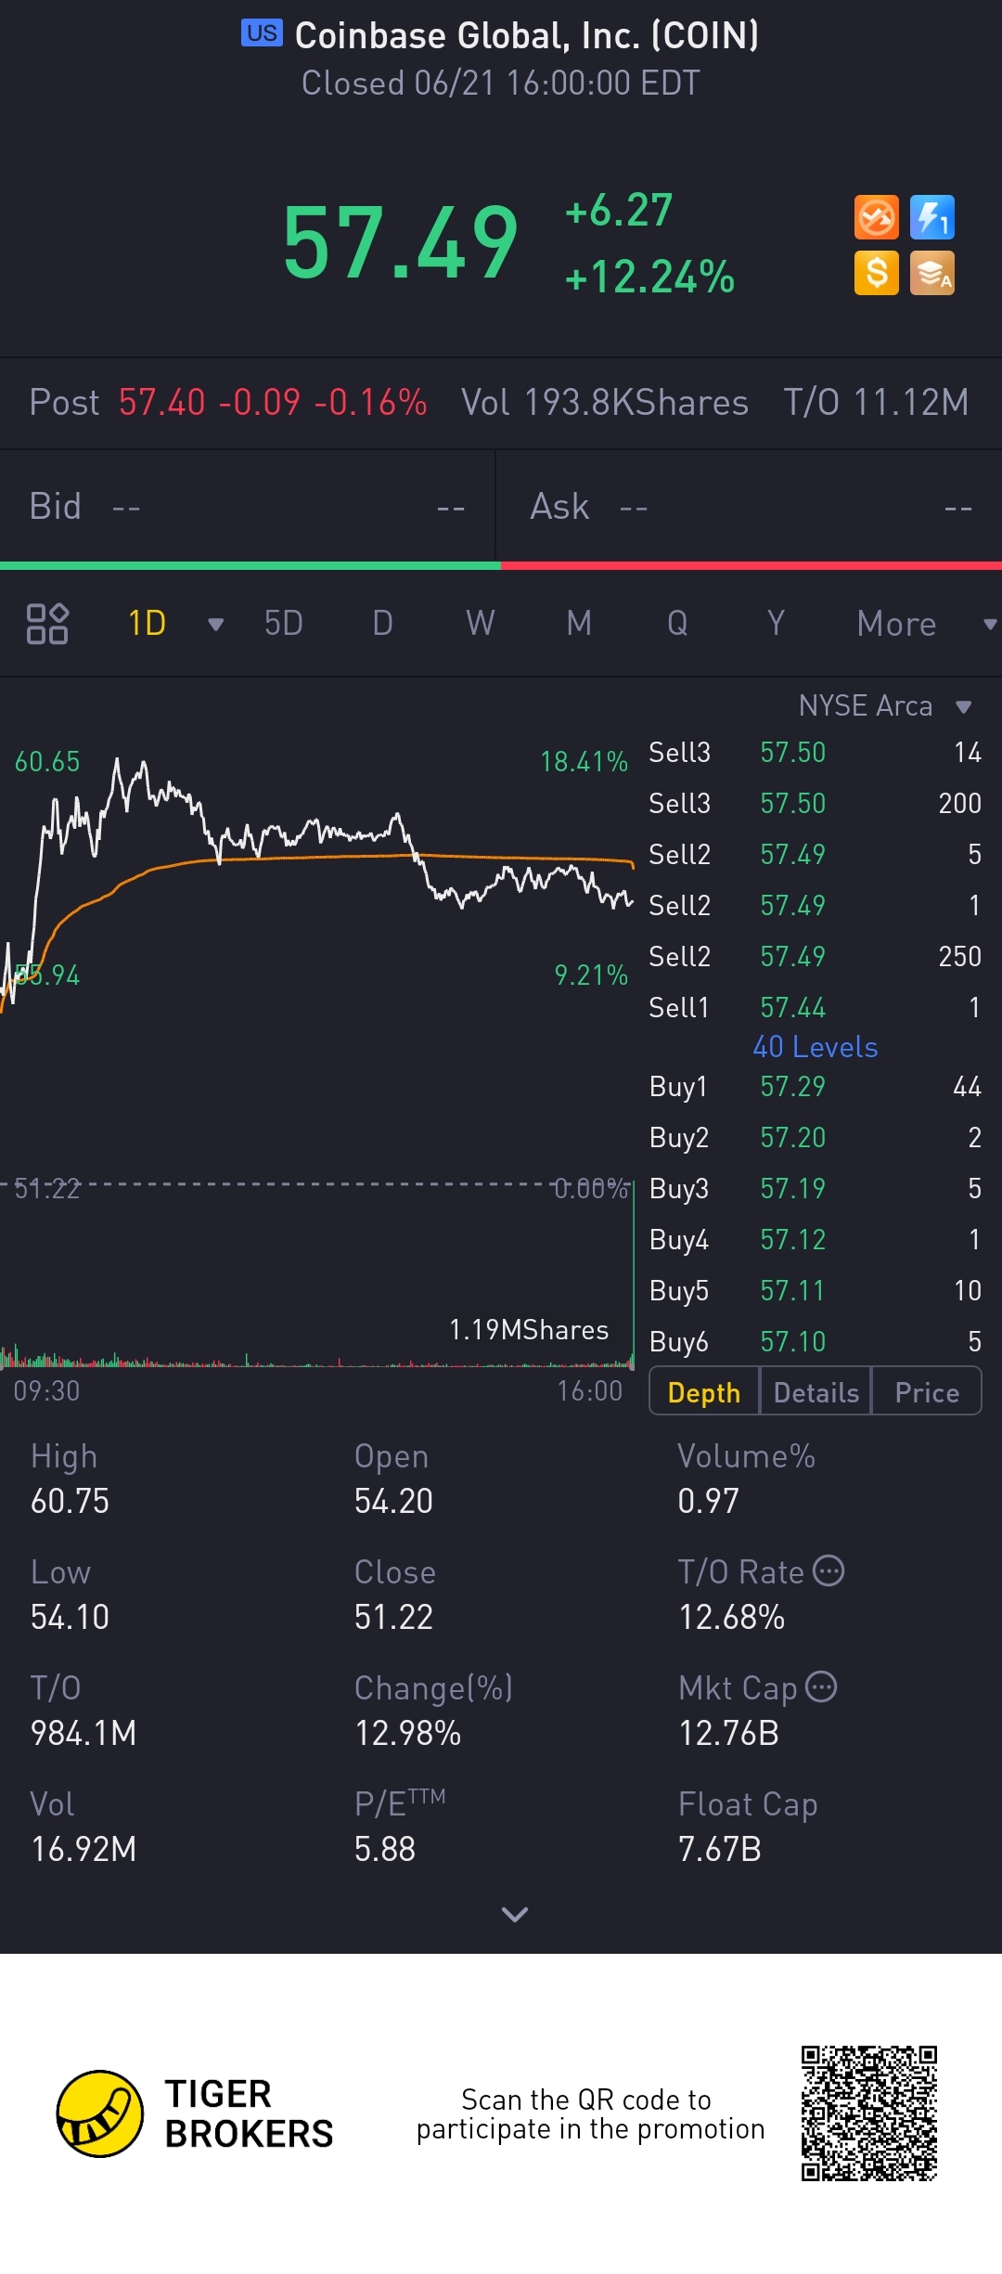Tap the Post market 57.40 price line
This screenshot has width=1002, height=2274.
pos(228,403)
